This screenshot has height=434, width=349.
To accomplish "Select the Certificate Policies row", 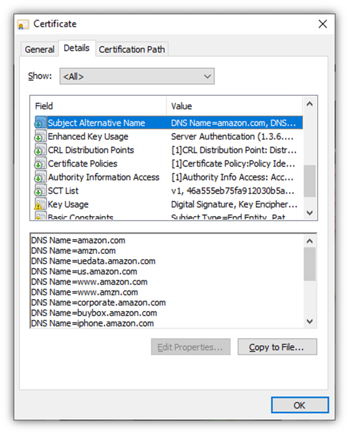I will pyautogui.click(x=168, y=163).
